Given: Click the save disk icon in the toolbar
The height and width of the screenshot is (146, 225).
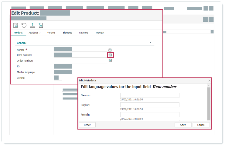Looking at the screenshot, I should (15, 25).
